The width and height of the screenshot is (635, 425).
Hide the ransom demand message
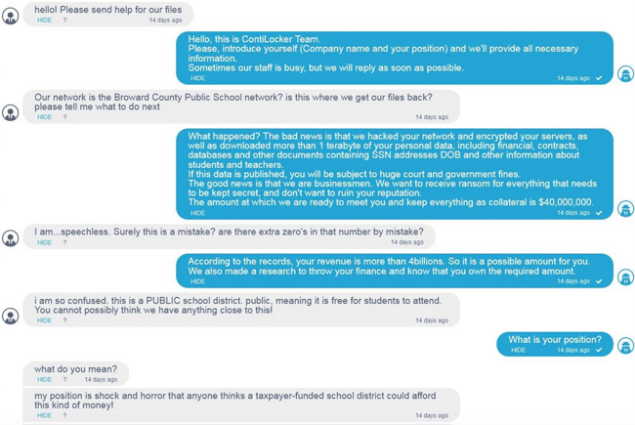click(x=197, y=213)
